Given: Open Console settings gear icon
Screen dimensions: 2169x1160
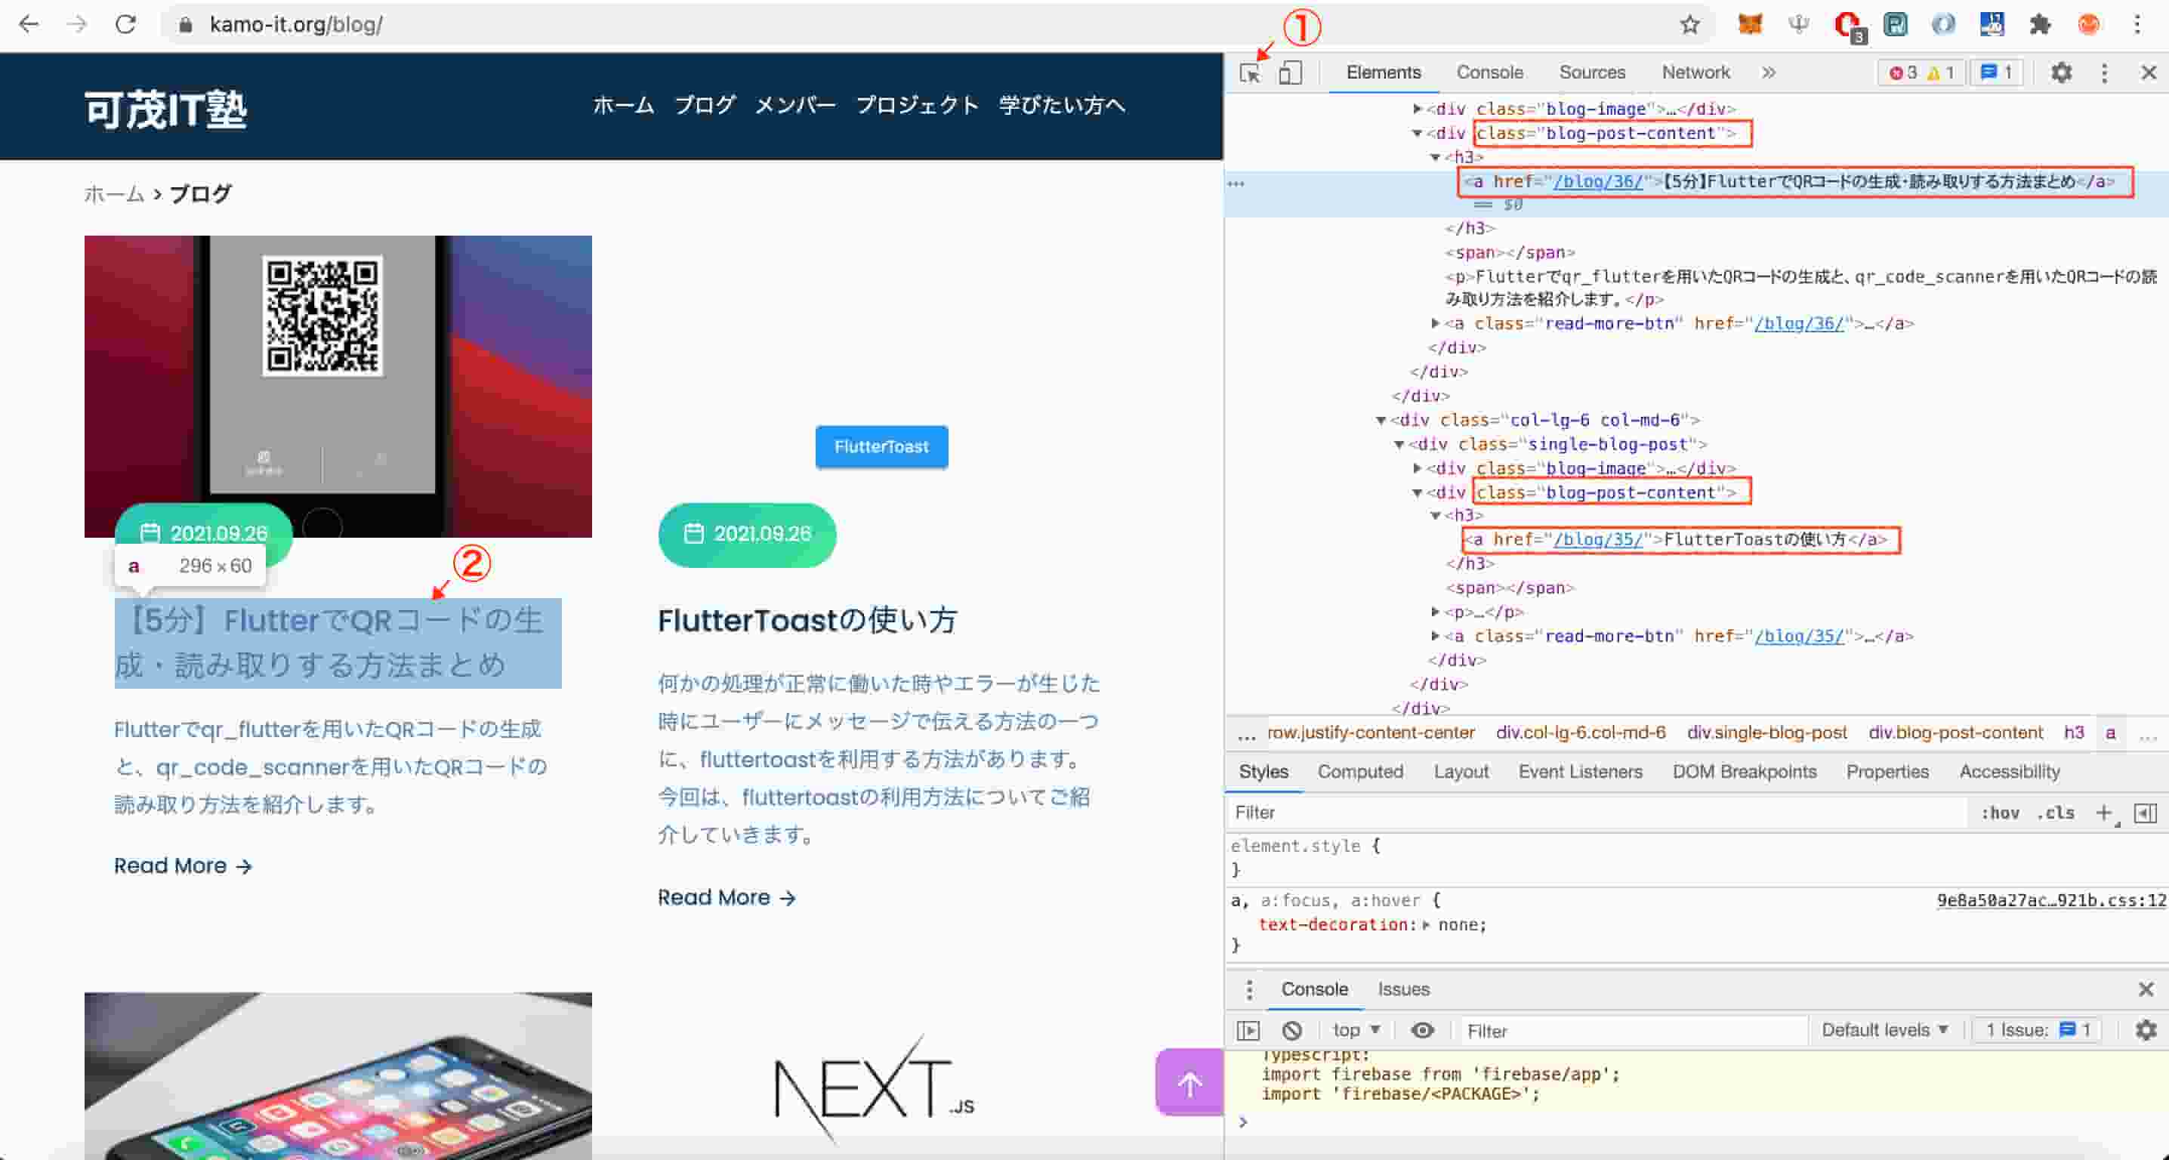Looking at the screenshot, I should pos(2146,1030).
